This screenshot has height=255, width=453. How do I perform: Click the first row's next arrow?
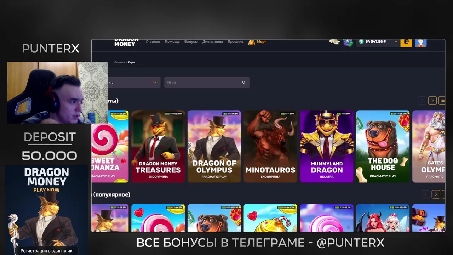[432, 101]
